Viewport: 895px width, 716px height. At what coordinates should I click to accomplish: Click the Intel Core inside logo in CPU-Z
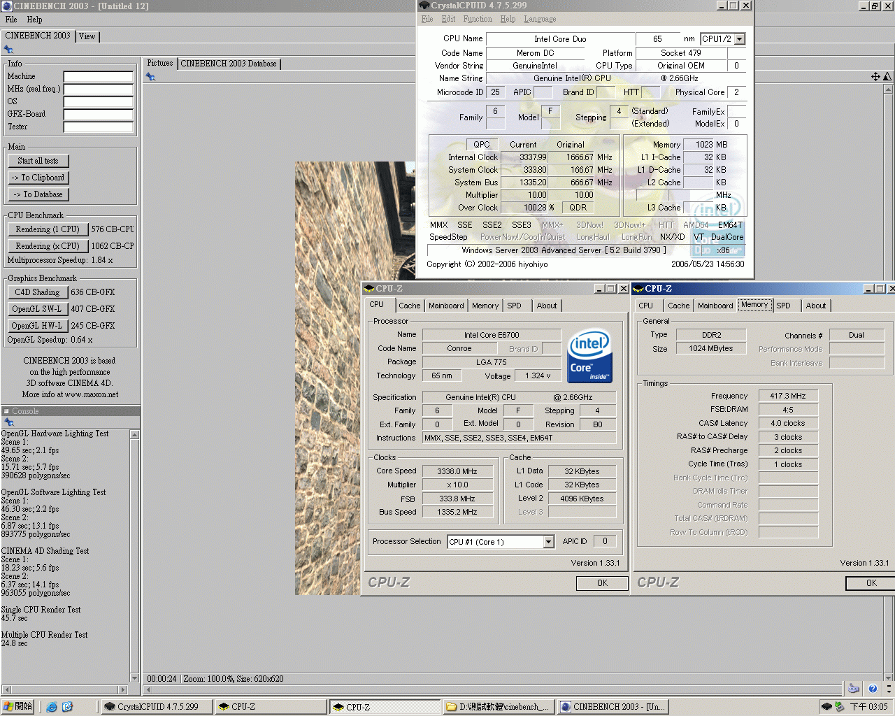pyautogui.click(x=590, y=356)
